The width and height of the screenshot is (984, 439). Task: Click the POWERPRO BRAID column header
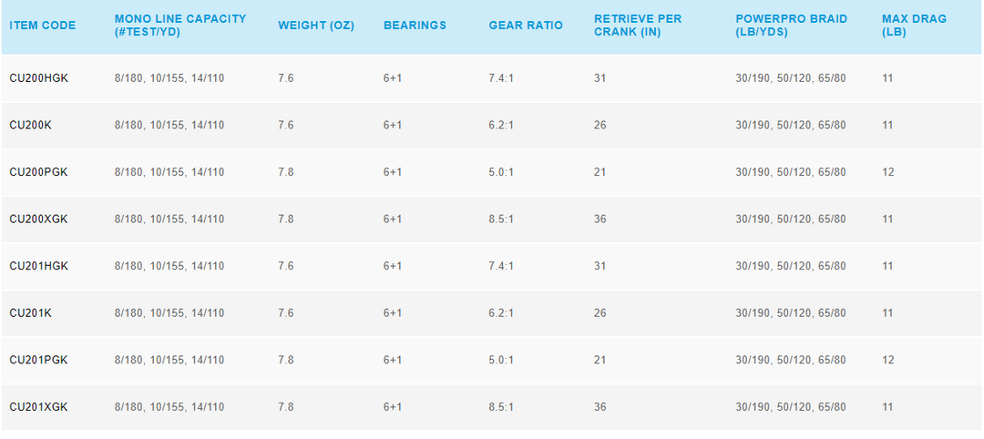coord(791,26)
